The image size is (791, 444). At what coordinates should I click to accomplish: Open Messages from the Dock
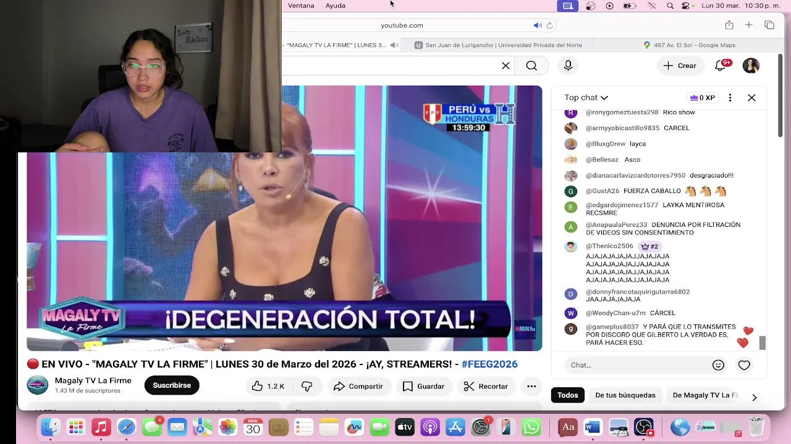151,427
